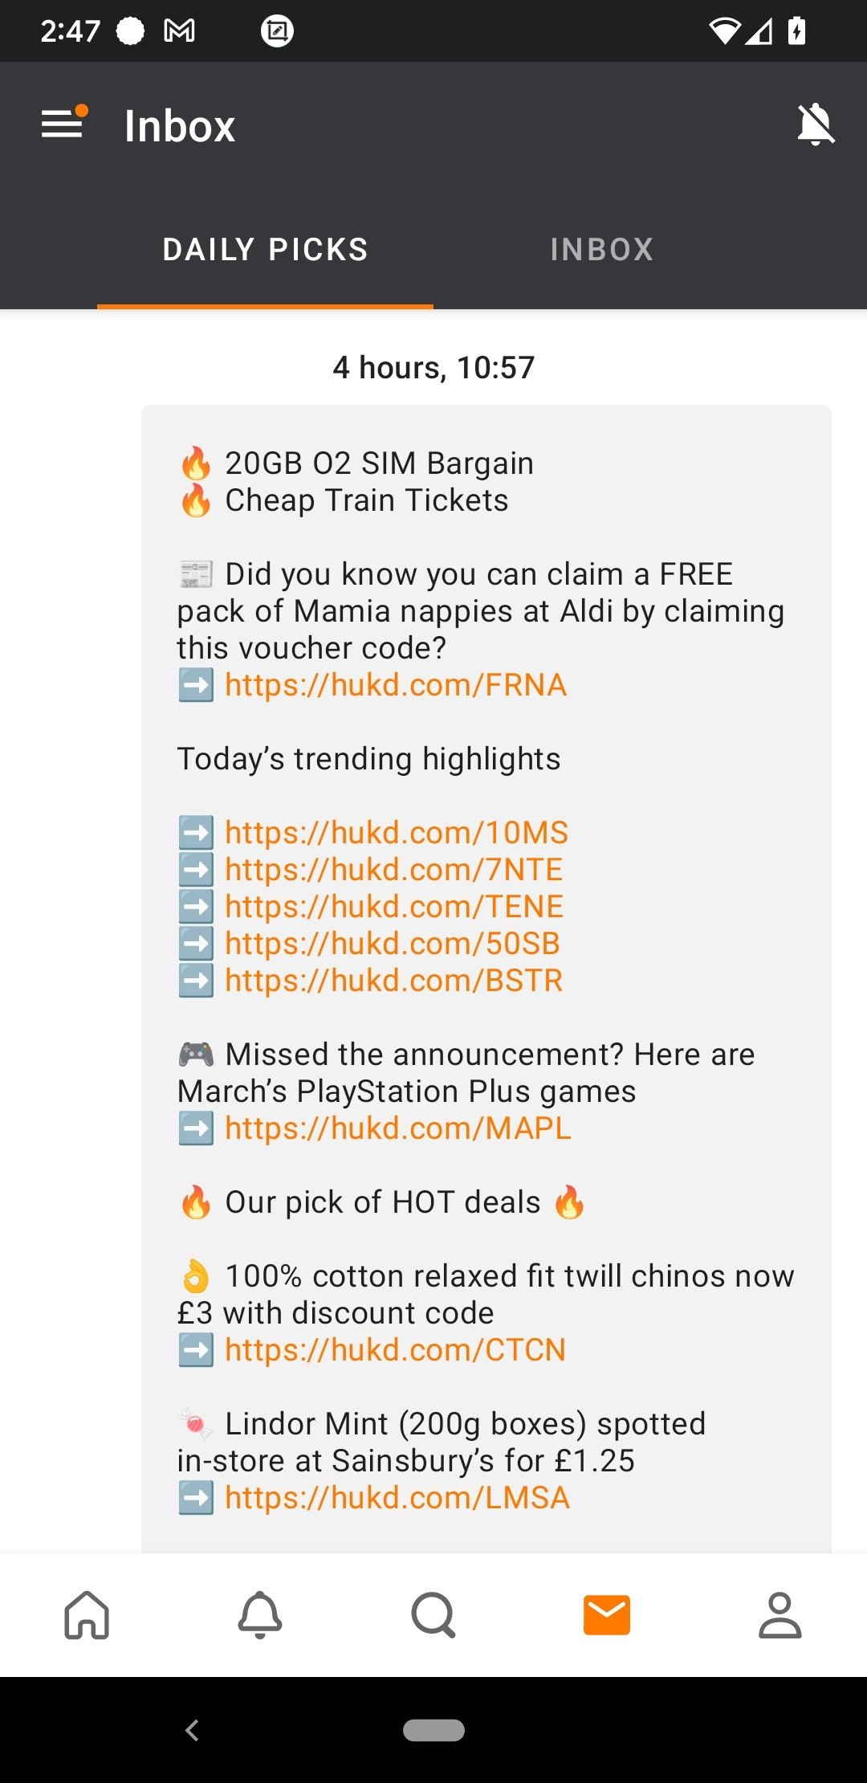Select the orange Inbox mail icon
Viewport: 867px width, 1783px height.
[607, 1614]
